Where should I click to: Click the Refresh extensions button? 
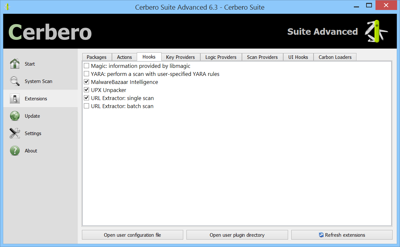pos(342,235)
